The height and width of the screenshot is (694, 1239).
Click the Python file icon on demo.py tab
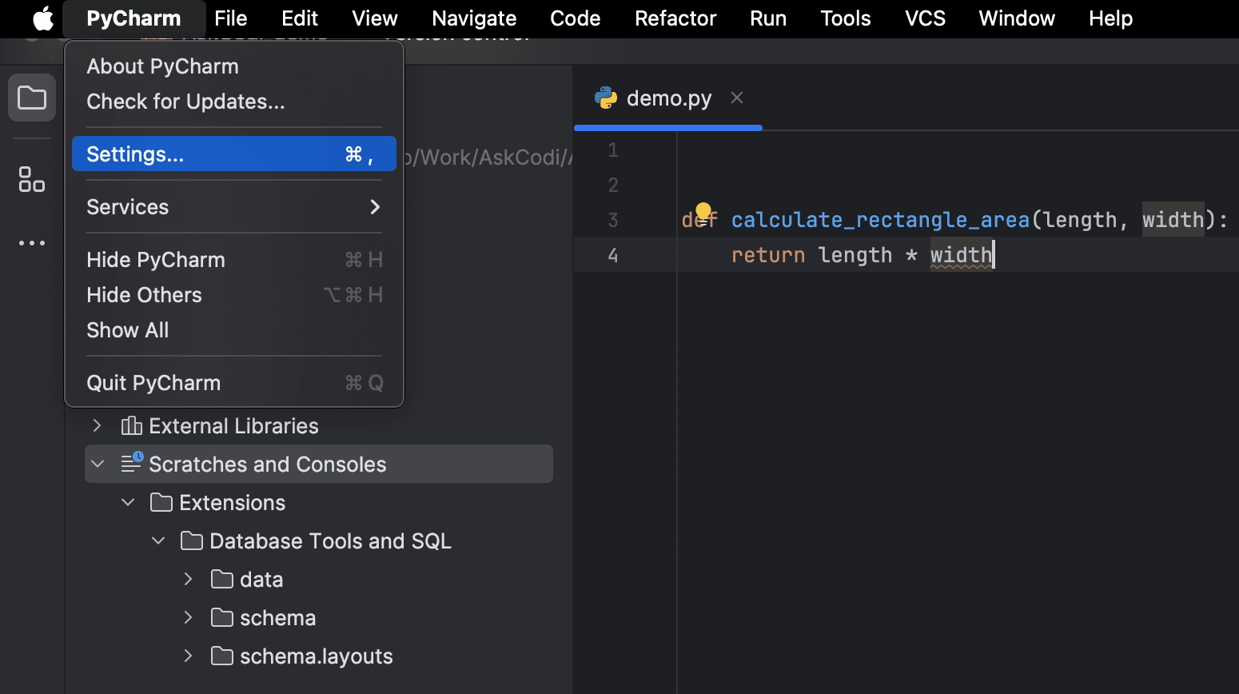tap(606, 98)
